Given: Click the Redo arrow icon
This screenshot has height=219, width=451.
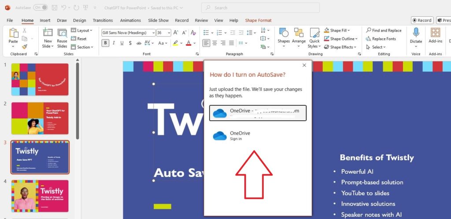Looking at the screenshot, I should 76,8.
